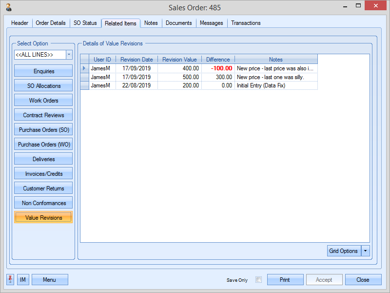
Task: Click the Close button at bottom
Action: click(x=363, y=280)
